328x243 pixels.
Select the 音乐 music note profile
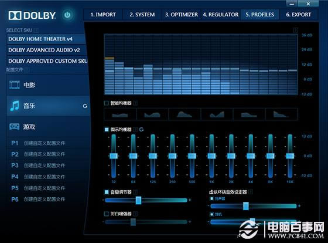pos(15,106)
